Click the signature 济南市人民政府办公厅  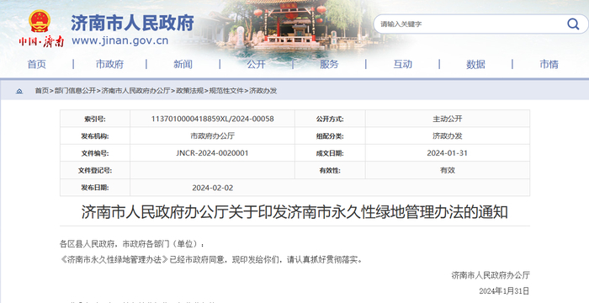pos(491,275)
